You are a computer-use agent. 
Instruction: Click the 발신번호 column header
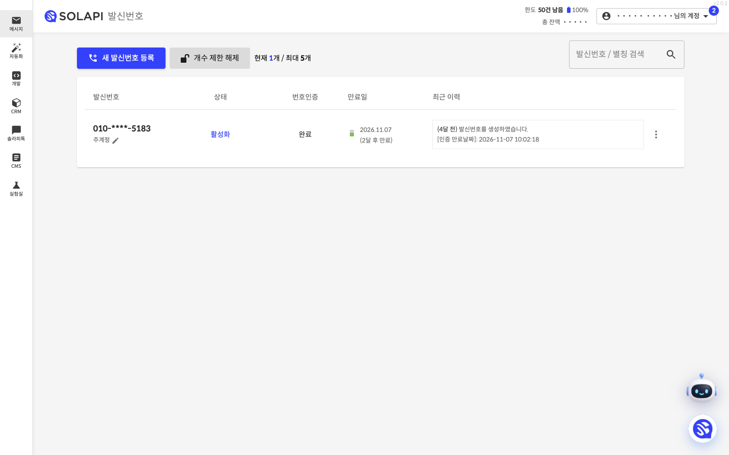(x=106, y=97)
